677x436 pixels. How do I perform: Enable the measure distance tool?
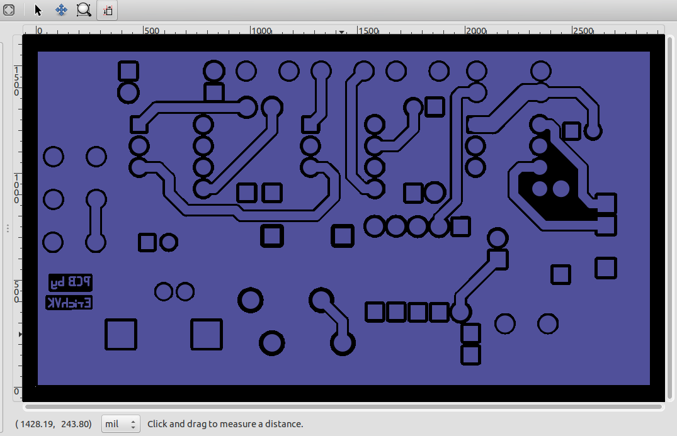[106, 10]
